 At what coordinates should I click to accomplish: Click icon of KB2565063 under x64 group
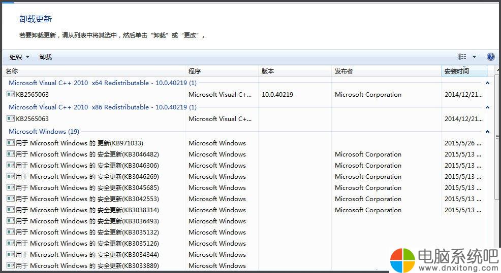(x=11, y=94)
